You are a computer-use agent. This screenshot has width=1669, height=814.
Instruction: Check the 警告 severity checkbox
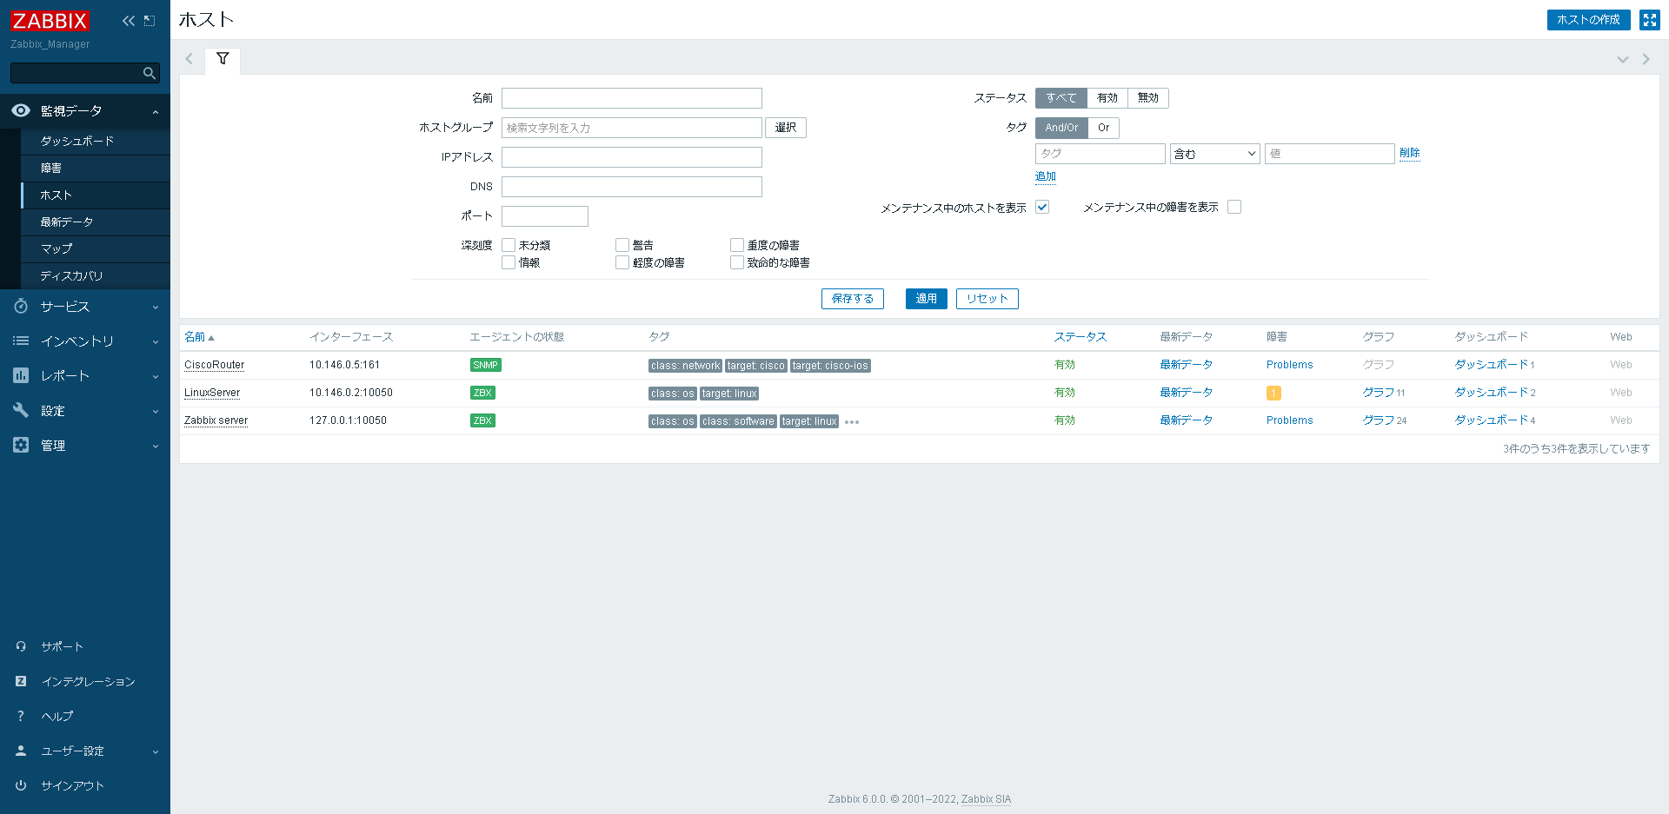tap(622, 245)
